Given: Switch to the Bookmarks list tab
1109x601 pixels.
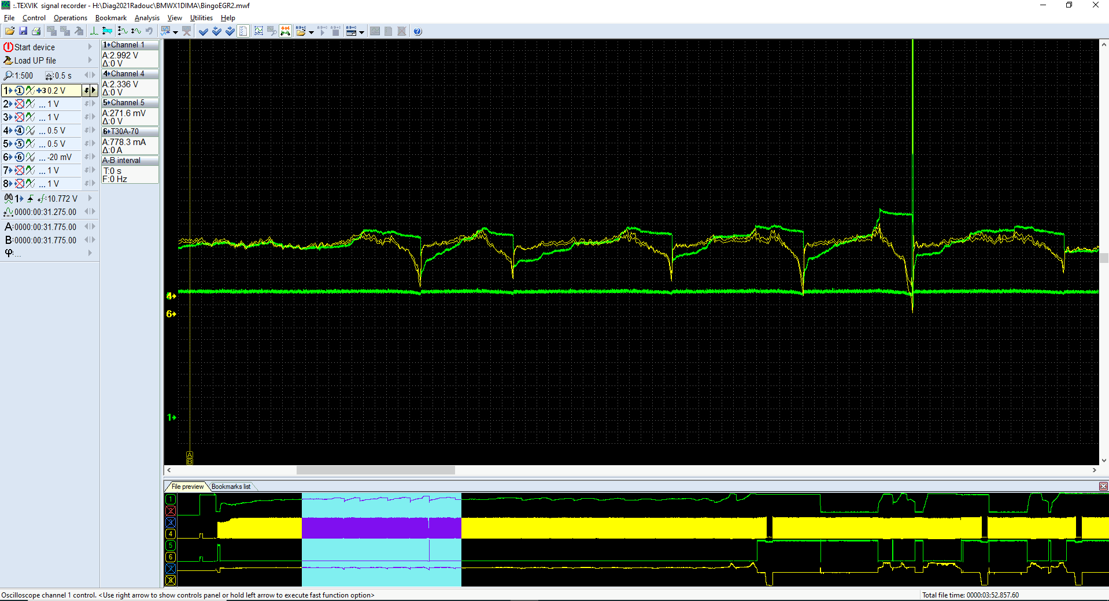Looking at the screenshot, I should pyautogui.click(x=231, y=487).
